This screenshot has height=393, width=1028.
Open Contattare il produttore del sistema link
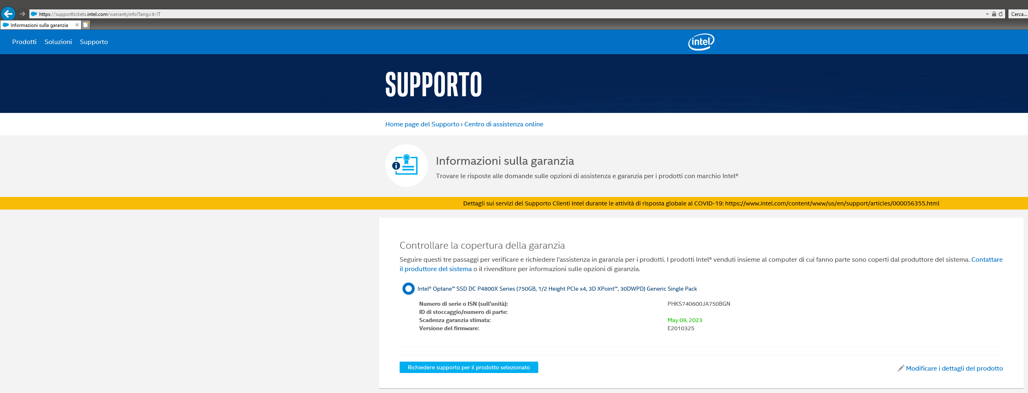click(436, 269)
